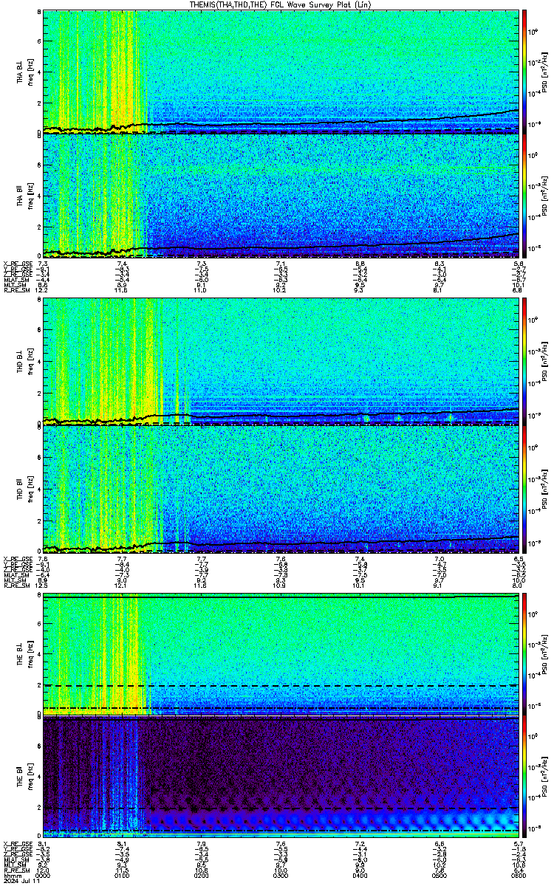Image resolution: width=554 pixels, height=886 pixels.
Task: Click the PSD color bar beside the THA B-parallel panel
Action: pyautogui.click(x=524, y=196)
